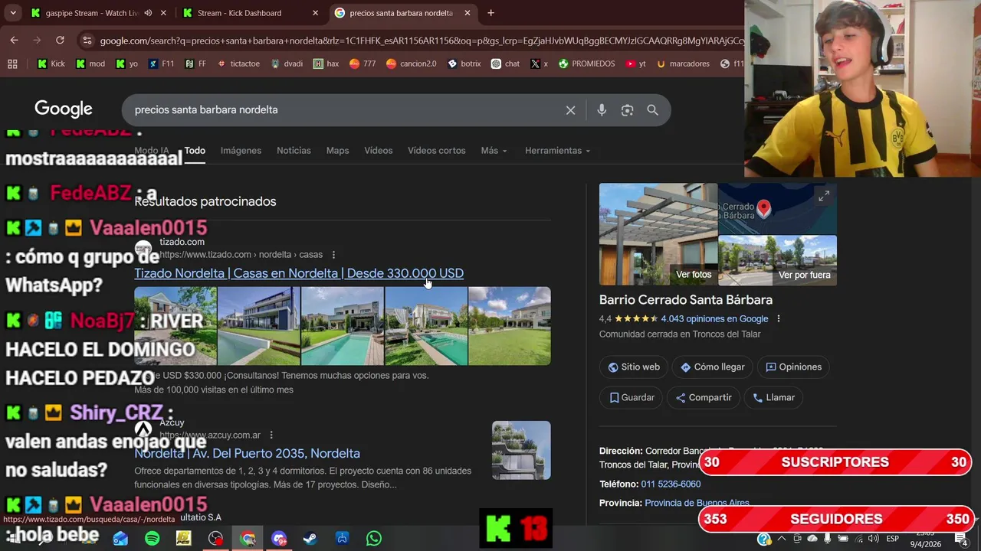981x551 pixels.
Task: Expand the map preview of Santa Bárbara
Action: (x=824, y=197)
